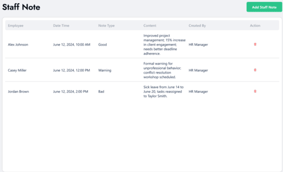Image resolution: width=283 pixels, height=172 pixels.
Task: Select the Casey Miller employee name
Action: (x=17, y=70)
